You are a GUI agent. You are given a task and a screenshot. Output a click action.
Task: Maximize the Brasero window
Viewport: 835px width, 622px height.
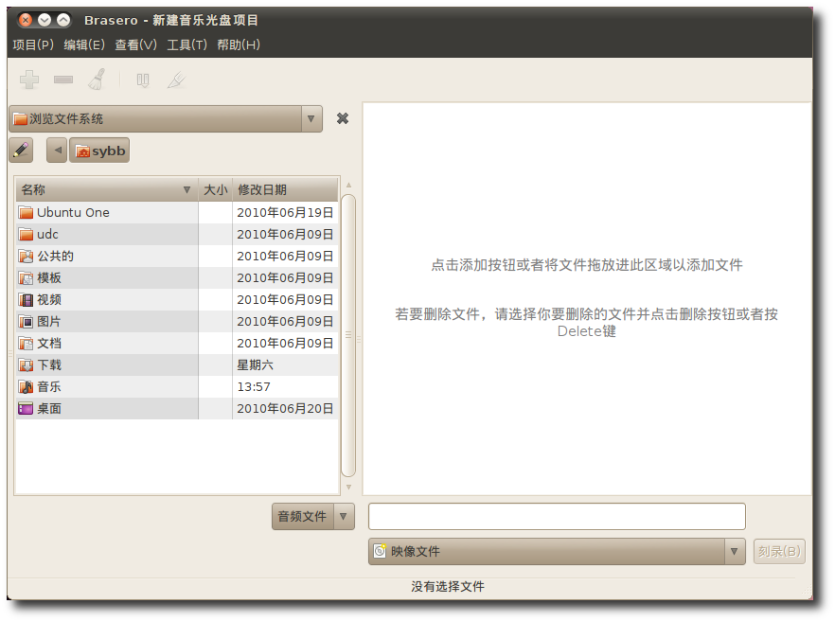pos(63,20)
